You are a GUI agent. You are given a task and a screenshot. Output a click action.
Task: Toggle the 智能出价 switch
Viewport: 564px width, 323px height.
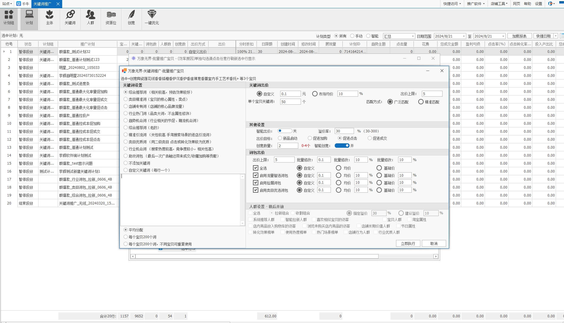click(285, 131)
